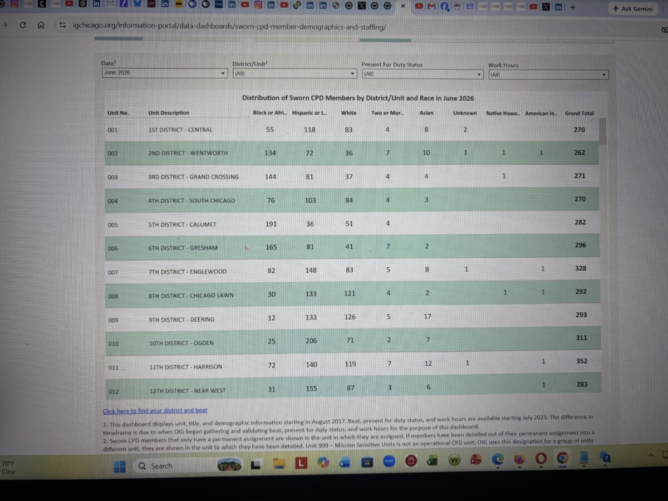Viewport: 668px width, 501px height.
Task: Select the 4TH DISTRICT - SOUTH CHICAGO label
Action: (x=191, y=201)
